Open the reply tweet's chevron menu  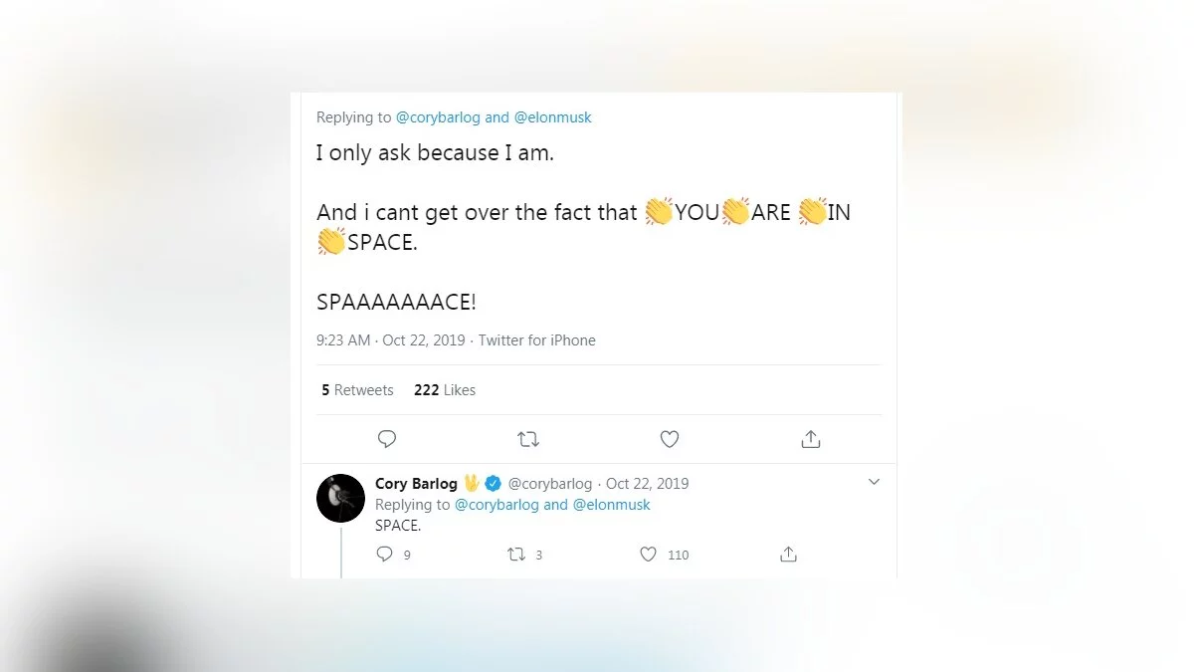coord(874,483)
